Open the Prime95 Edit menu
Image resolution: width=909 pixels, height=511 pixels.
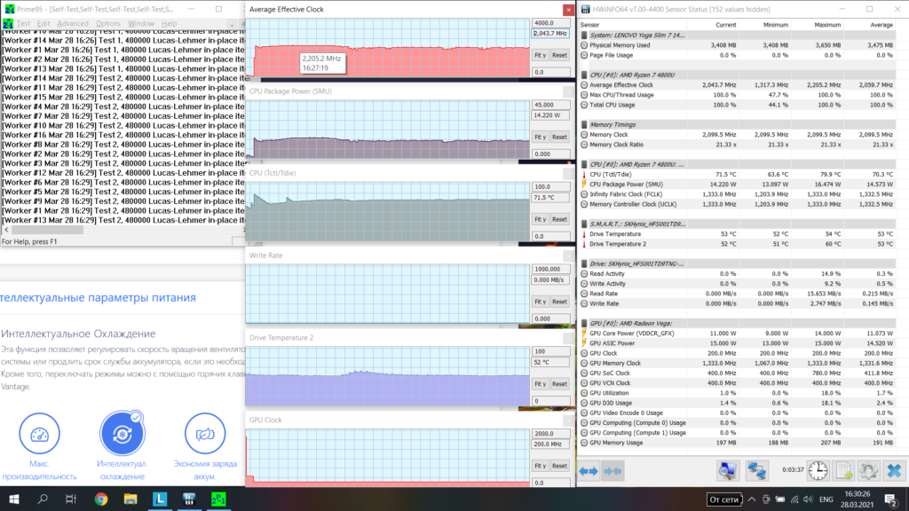coord(43,24)
